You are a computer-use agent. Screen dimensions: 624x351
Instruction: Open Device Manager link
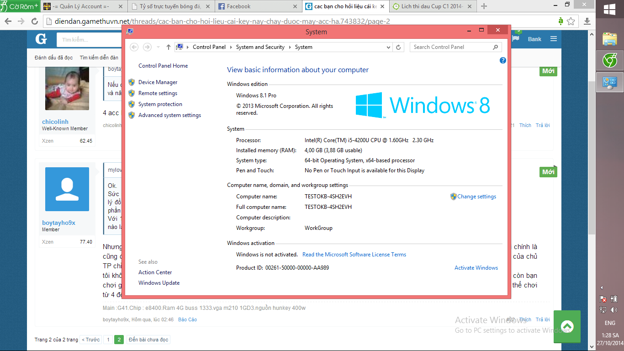pyautogui.click(x=158, y=82)
